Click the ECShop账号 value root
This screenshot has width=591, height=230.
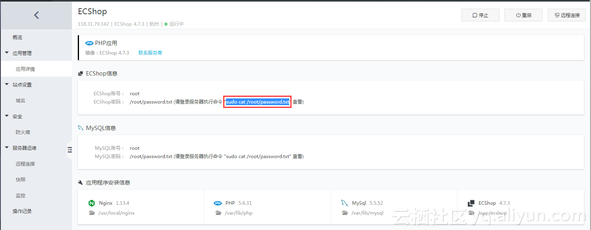[x=135, y=94]
